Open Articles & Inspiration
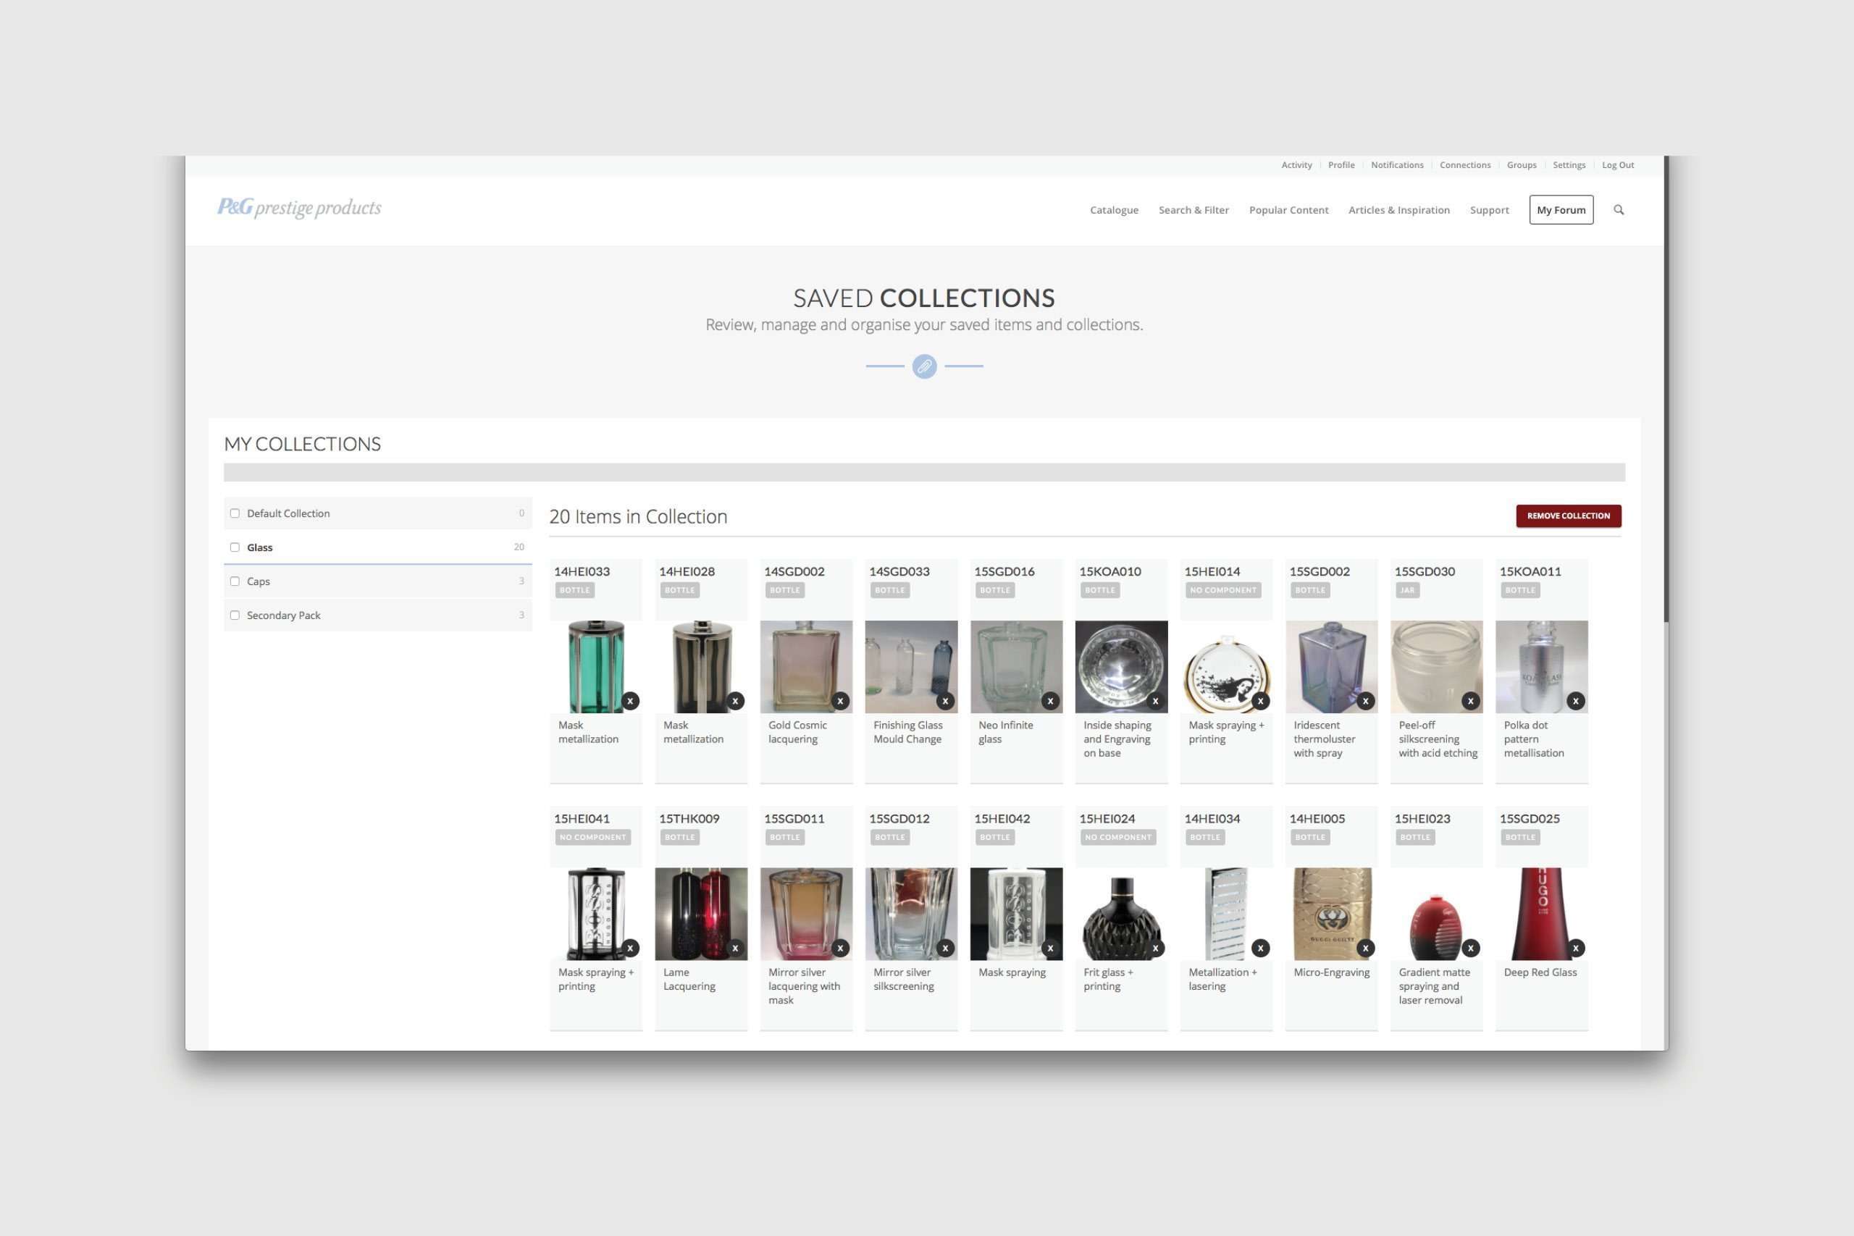1854x1236 pixels. (x=1399, y=210)
